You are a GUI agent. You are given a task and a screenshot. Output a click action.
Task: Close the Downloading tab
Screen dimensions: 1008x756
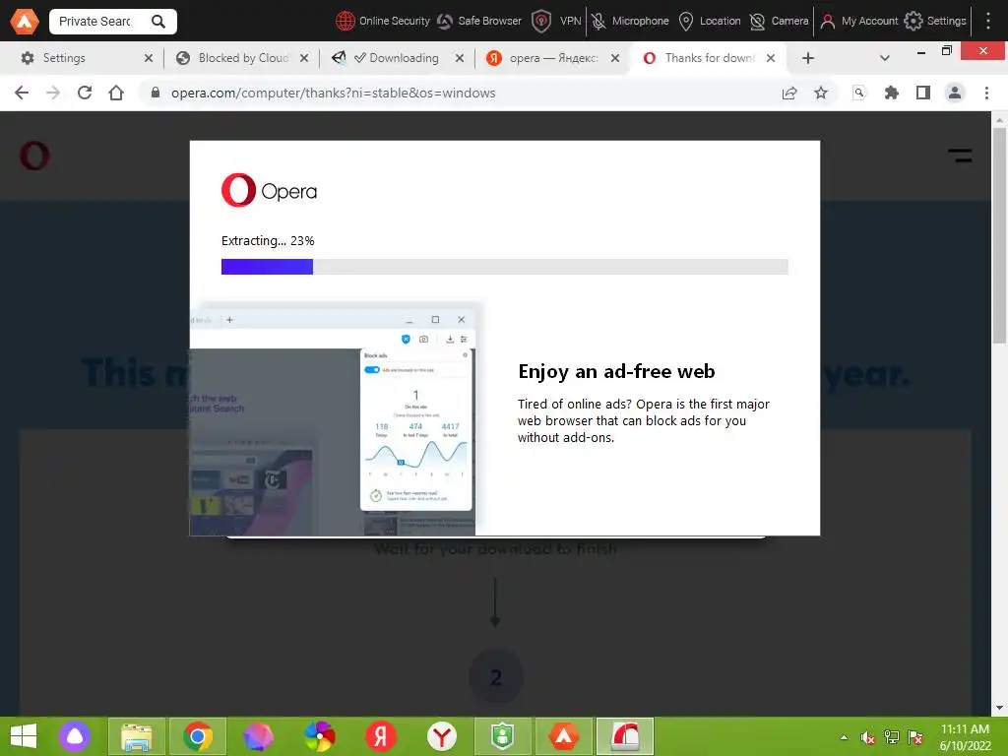coord(460,58)
